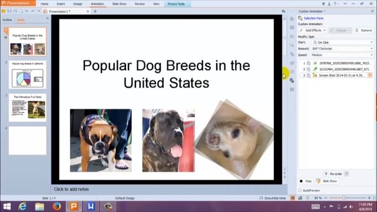
Task: Click the zoom slider handle
Action: tap(343, 198)
